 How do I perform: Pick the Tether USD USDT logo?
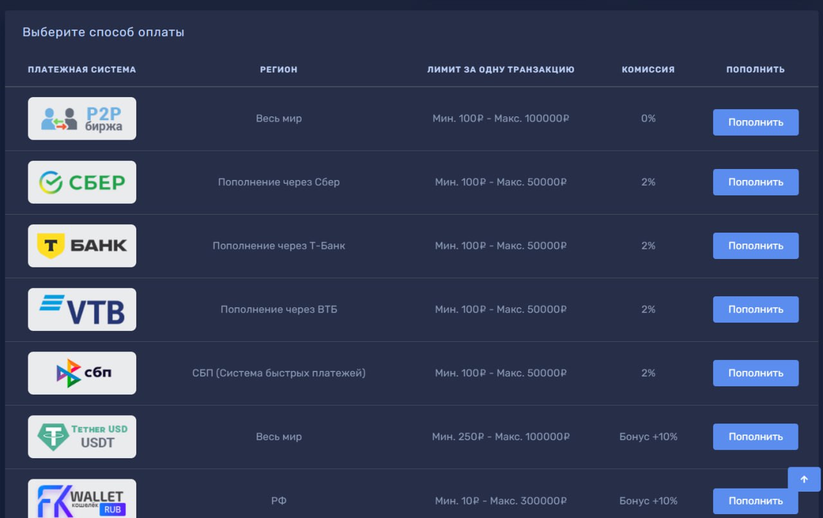[82, 436]
